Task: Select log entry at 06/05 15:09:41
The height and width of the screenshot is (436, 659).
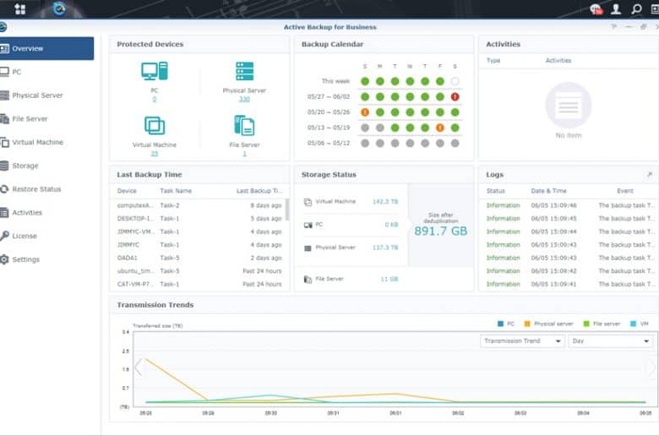Action: [x=569, y=284]
